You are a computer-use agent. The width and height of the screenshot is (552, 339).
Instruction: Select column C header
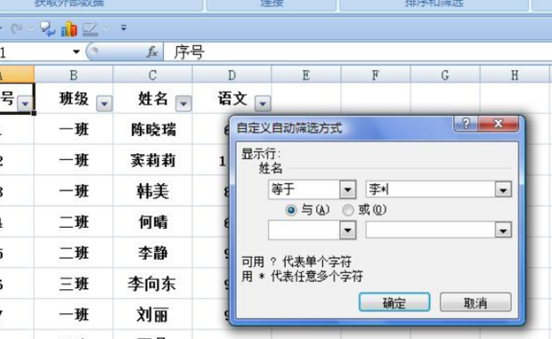click(x=152, y=75)
